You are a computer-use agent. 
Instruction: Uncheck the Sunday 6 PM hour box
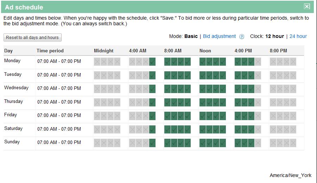(x=251, y=143)
